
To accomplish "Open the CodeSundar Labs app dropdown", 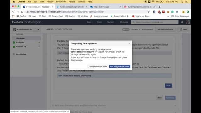I will coord(38,29).
